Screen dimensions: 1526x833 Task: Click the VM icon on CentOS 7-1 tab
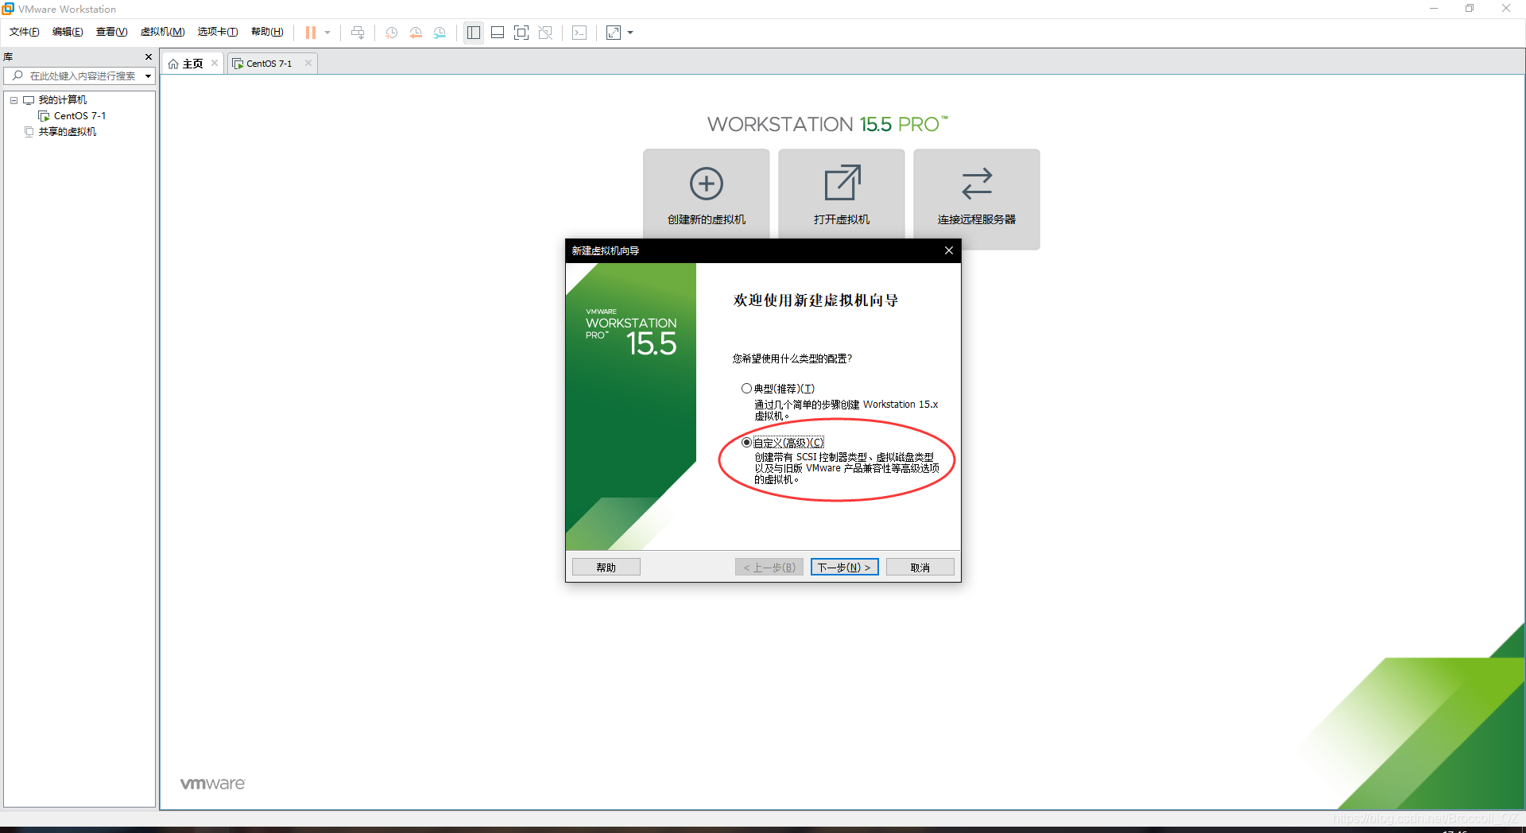point(238,64)
